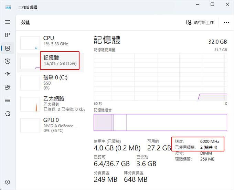This screenshot has height=190, width=234.
Task: Close the Task Manager window
Action: (227, 4)
